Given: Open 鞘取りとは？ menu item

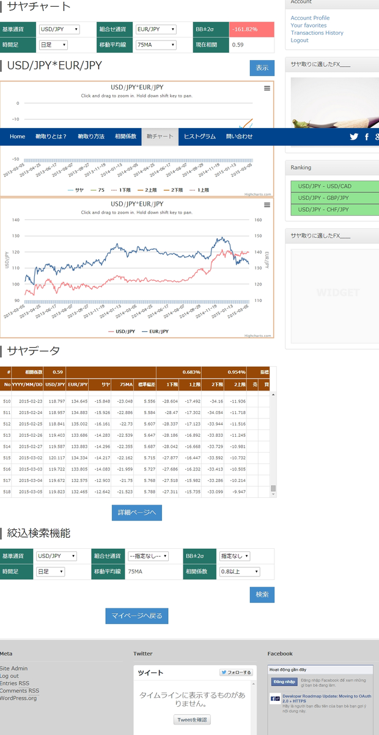Looking at the screenshot, I should tap(51, 137).
